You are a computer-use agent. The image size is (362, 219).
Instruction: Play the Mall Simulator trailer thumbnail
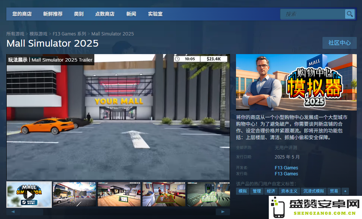coord(29,194)
